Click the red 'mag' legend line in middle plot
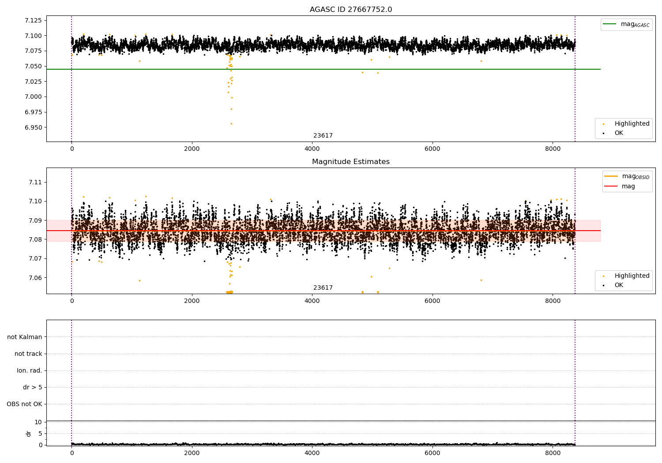 (x=611, y=186)
